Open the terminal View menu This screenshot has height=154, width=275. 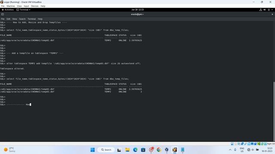[15, 19]
